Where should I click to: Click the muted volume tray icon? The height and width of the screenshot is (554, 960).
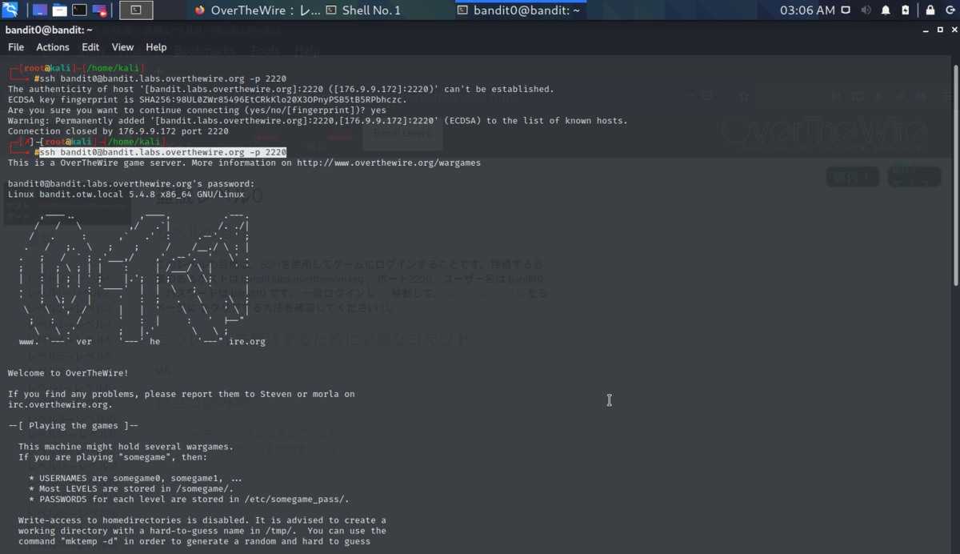click(866, 10)
